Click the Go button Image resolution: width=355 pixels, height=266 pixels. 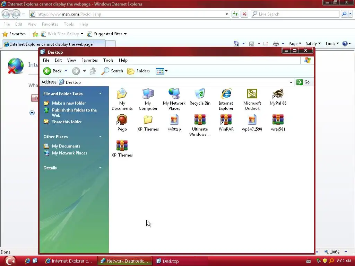(303, 82)
